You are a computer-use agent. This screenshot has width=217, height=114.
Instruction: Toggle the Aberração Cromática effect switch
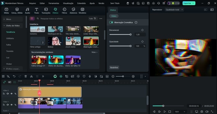111,22
